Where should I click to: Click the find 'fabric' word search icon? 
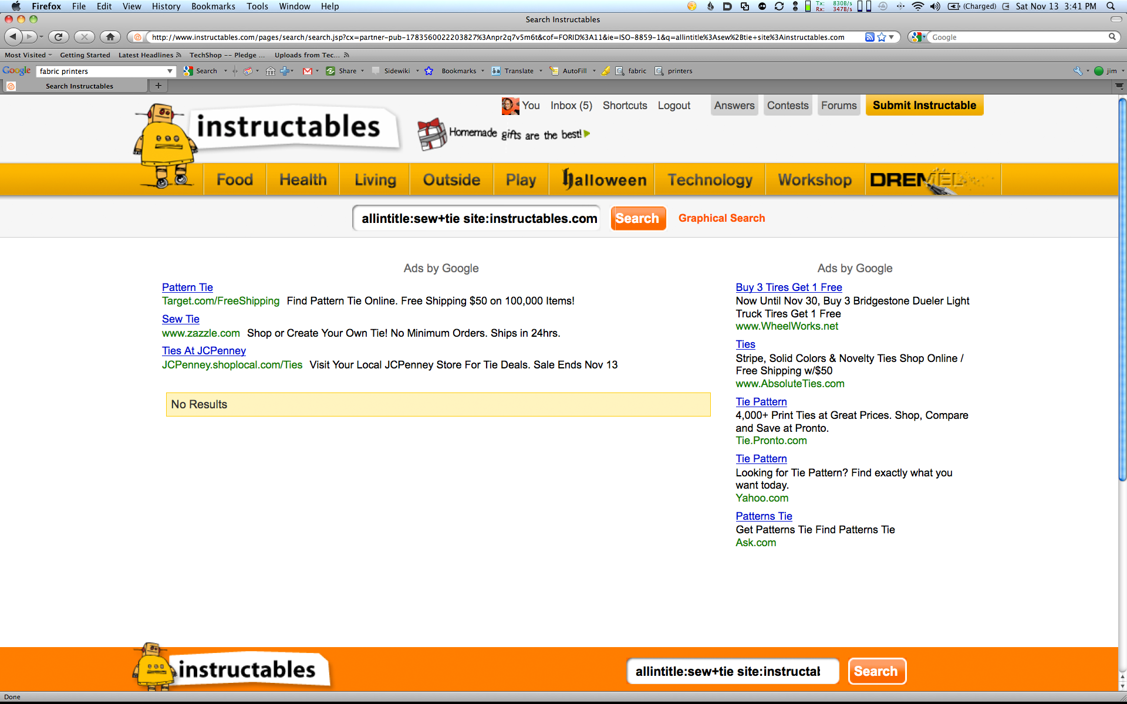point(620,71)
